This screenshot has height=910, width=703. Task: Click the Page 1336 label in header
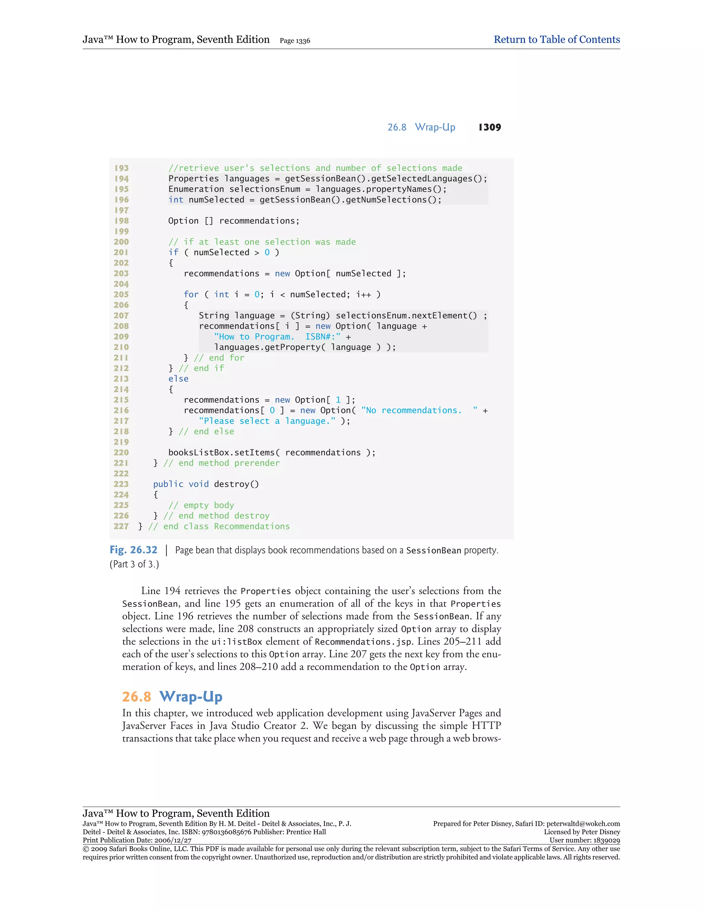click(295, 41)
